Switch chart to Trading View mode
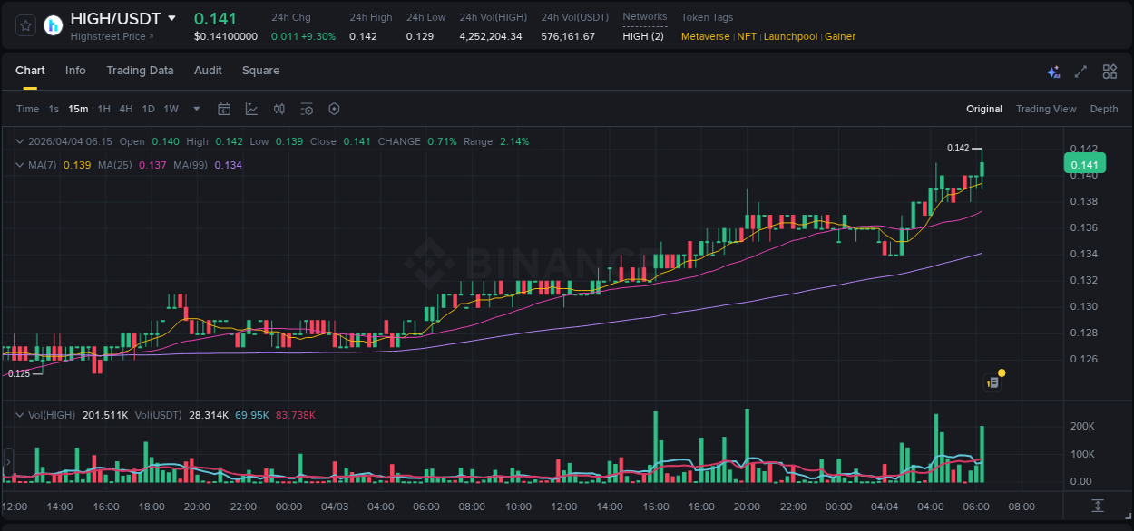 pos(1046,108)
